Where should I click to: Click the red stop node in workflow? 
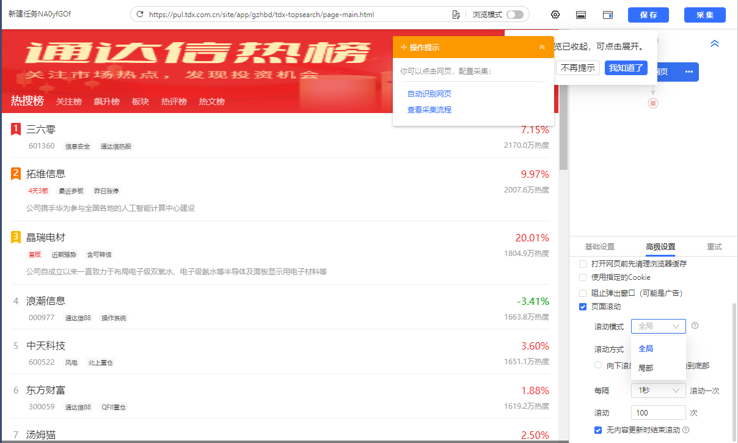(x=653, y=103)
